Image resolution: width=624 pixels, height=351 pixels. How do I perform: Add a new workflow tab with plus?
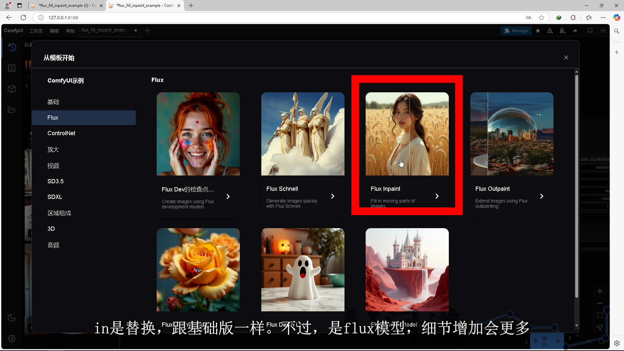pos(148,31)
